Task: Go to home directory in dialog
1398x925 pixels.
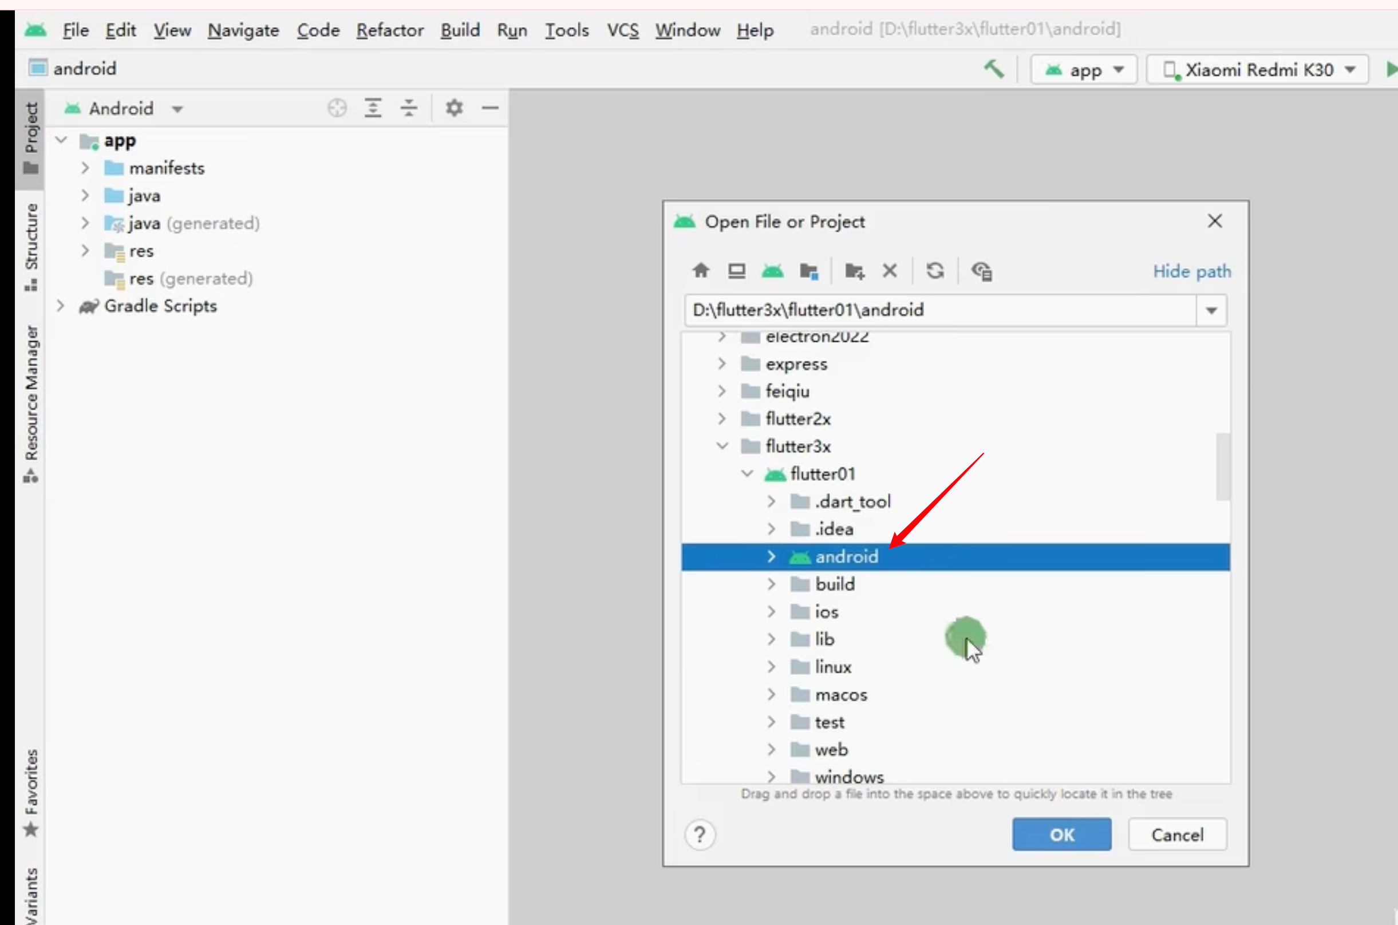Action: 701,271
